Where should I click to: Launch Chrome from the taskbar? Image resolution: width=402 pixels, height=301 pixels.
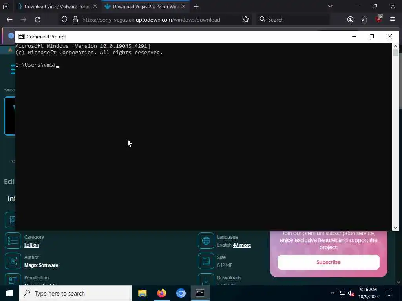click(181, 293)
